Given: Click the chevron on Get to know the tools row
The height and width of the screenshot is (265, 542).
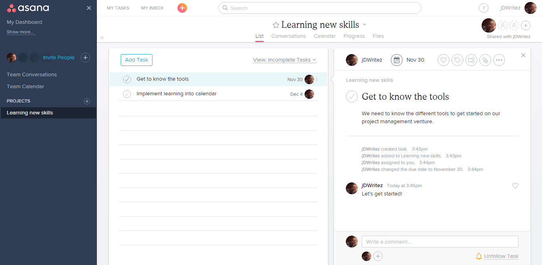Looking at the screenshot, I should pyautogui.click(x=316, y=79).
